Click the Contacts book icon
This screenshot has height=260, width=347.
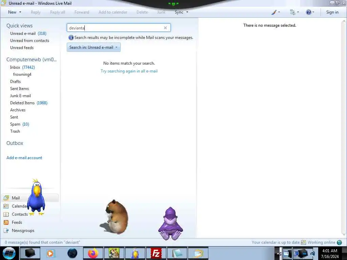click(x=6, y=214)
